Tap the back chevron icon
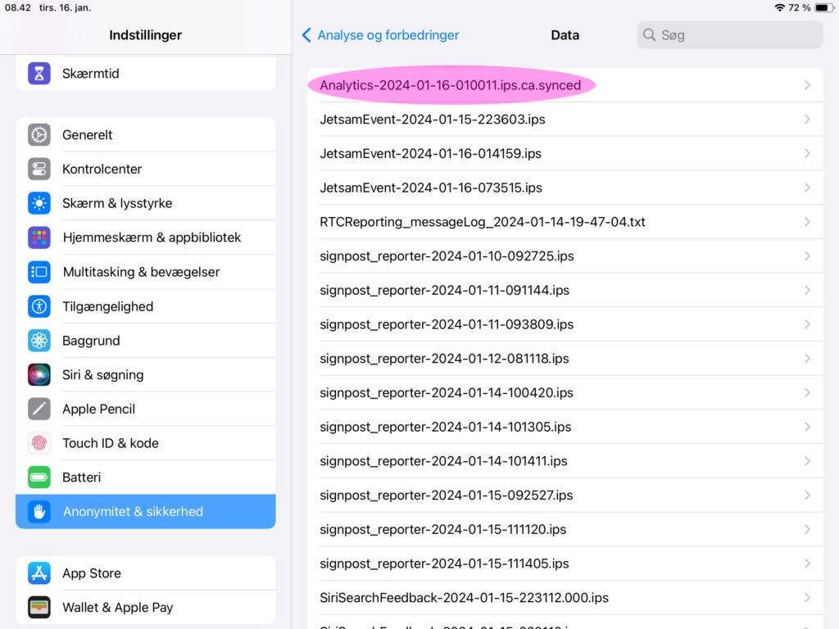 click(306, 35)
